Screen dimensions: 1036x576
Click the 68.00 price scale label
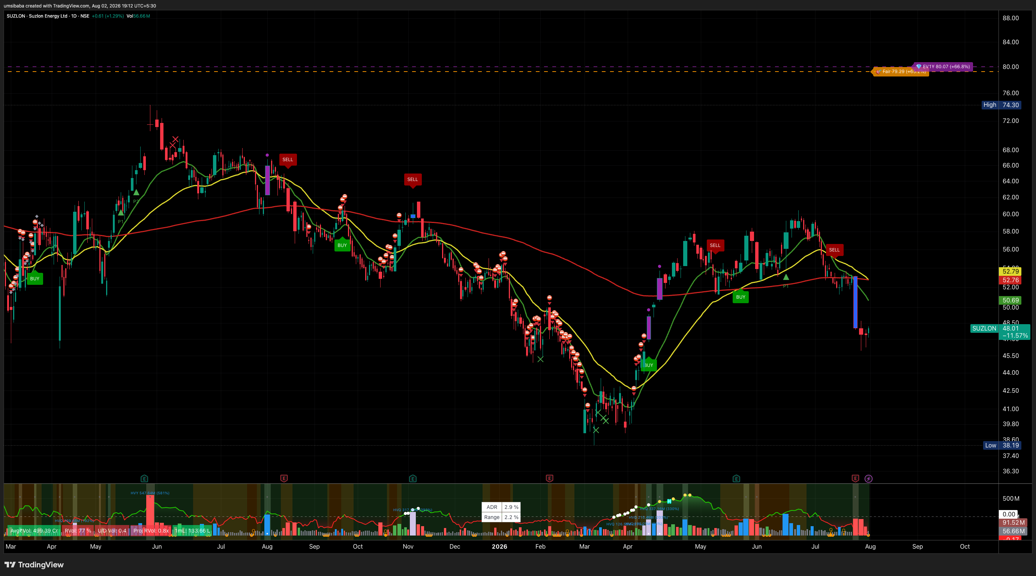tap(1011, 150)
